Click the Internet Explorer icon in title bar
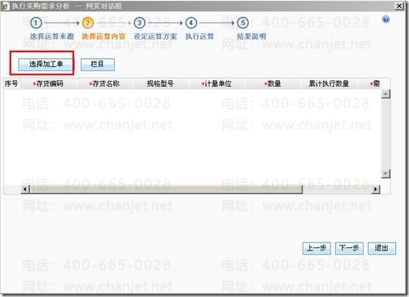Image resolution: width=409 pixels, height=297 pixels. point(4,7)
